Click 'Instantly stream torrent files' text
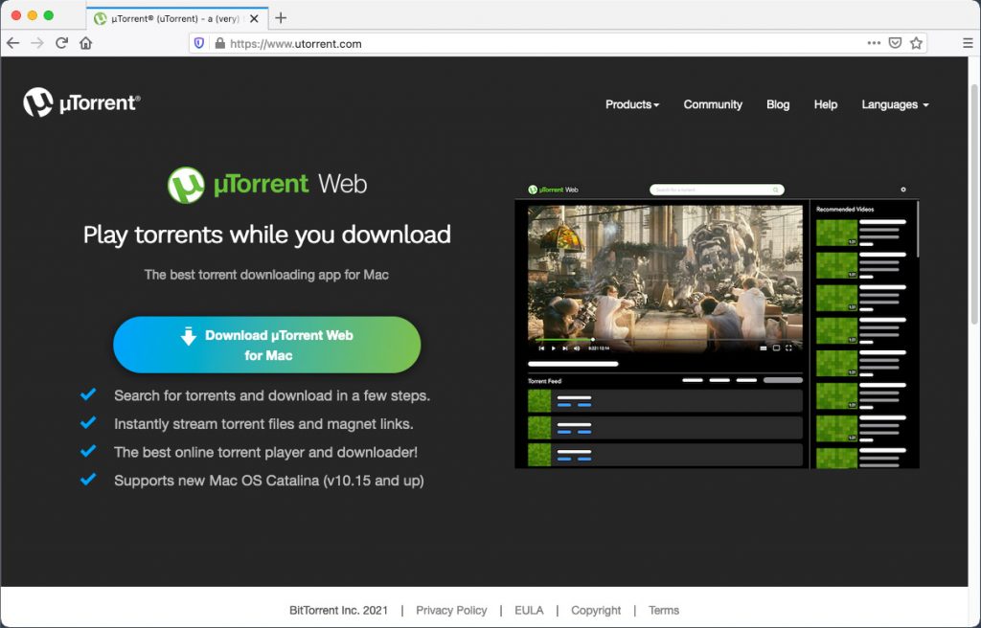 point(263,424)
